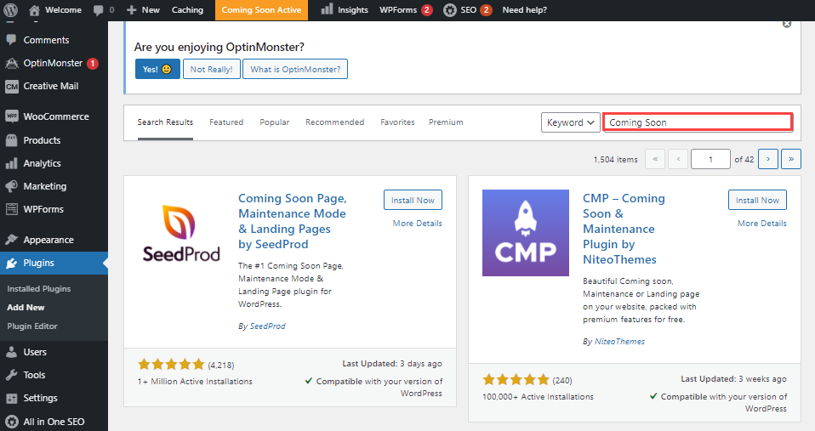The height and width of the screenshot is (431, 815).
Task: Click CMP's (240) ratings count
Action: (x=561, y=381)
